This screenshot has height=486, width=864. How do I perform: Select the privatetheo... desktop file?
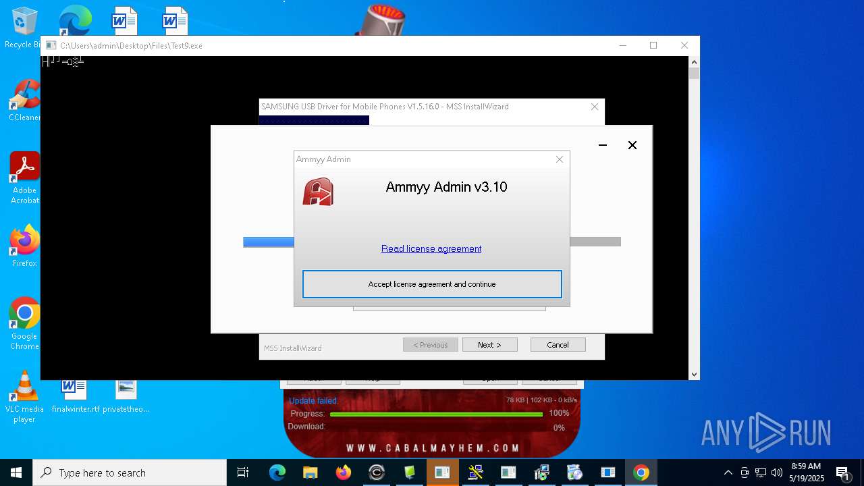[x=126, y=396]
